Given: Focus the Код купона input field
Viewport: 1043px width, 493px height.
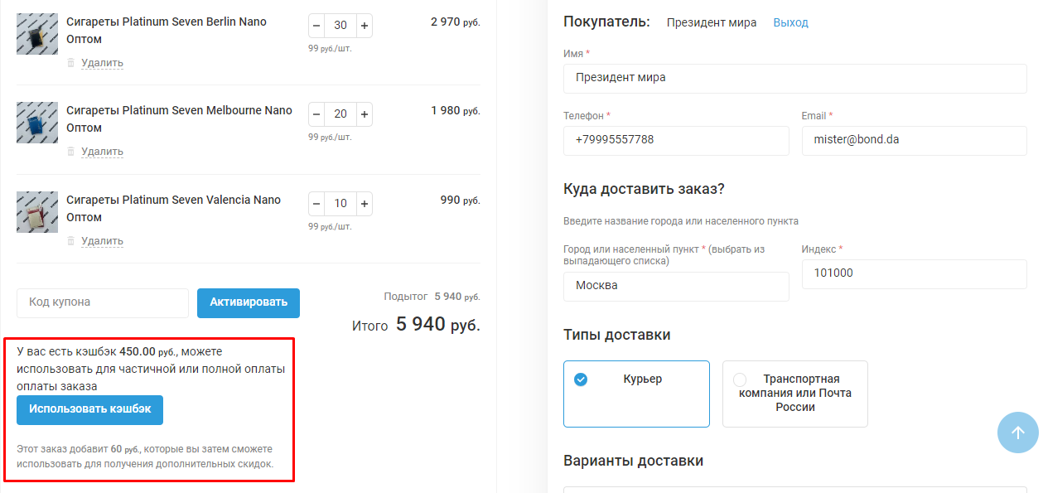Looking at the screenshot, I should (103, 302).
